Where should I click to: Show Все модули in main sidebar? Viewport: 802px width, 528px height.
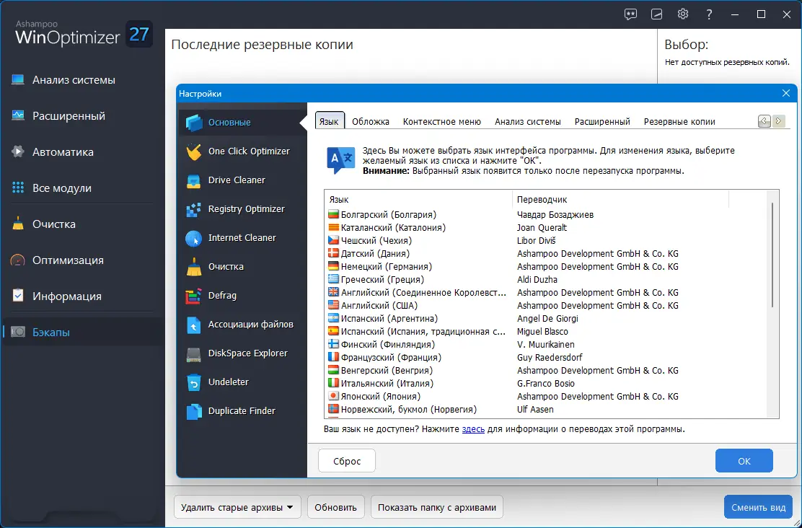tap(81, 188)
